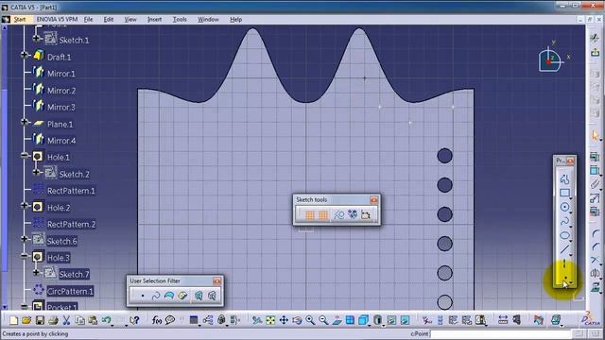Screen dimensions: 605x340
Task: Expand the Plane.1 tree node
Action: (x=25, y=122)
